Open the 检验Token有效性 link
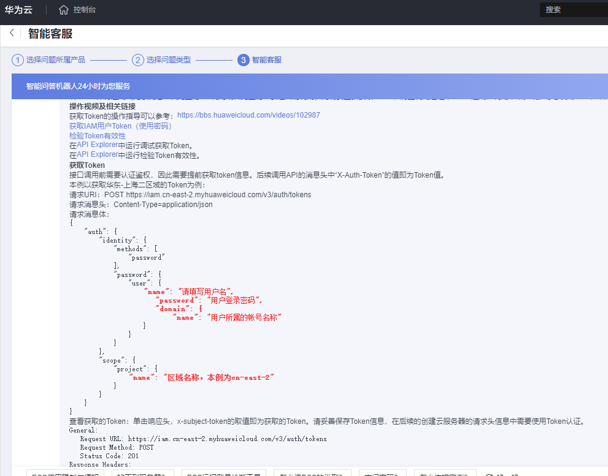The image size is (608, 476). point(98,135)
